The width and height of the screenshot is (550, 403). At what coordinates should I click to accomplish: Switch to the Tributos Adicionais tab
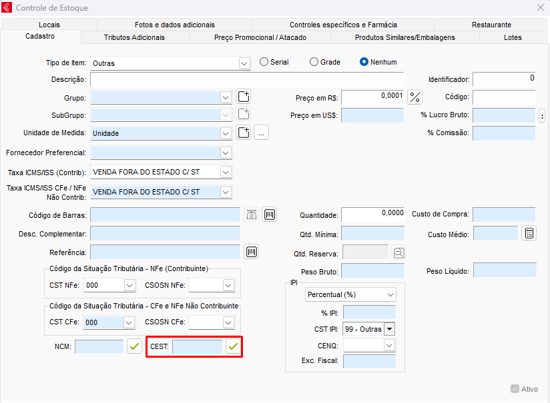click(x=134, y=37)
